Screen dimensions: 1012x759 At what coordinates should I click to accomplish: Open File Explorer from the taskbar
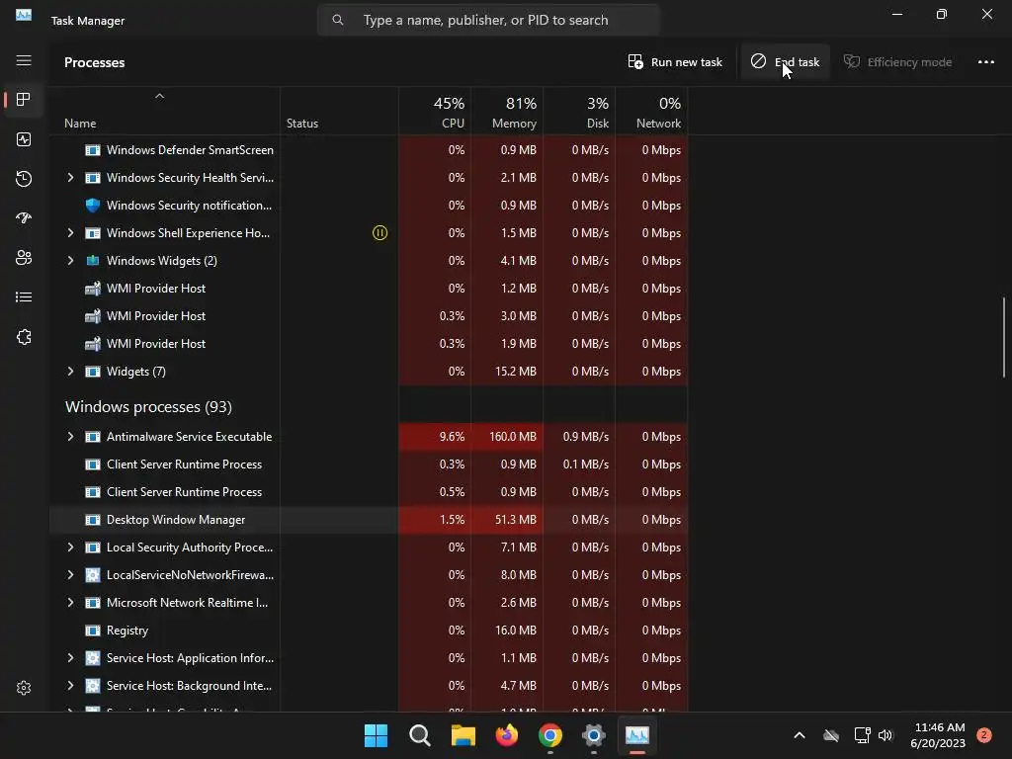click(x=463, y=735)
